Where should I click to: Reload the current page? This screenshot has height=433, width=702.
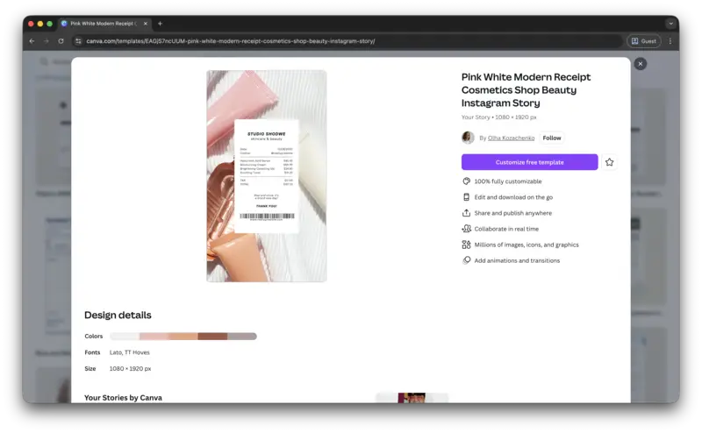click(61, 41)
